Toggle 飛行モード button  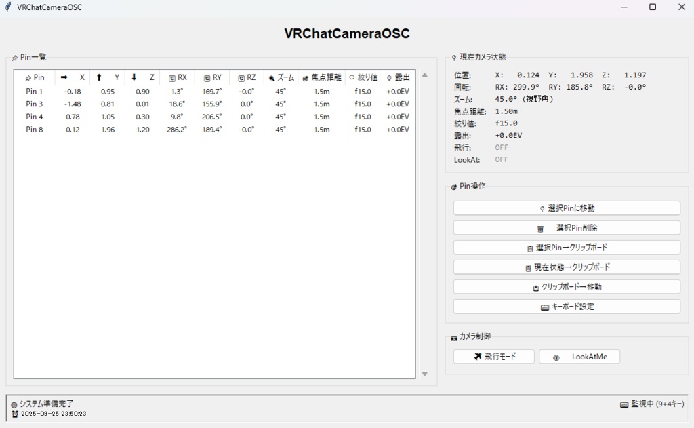[x=494, y=357]
